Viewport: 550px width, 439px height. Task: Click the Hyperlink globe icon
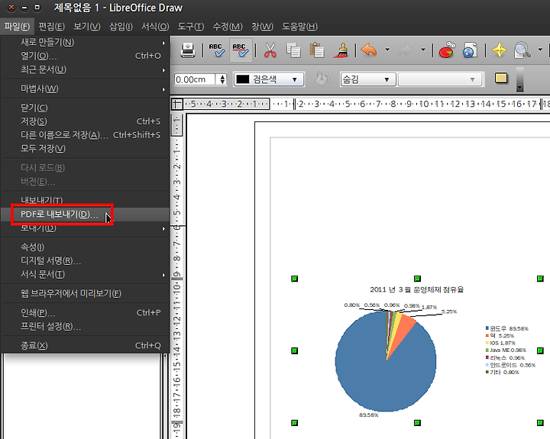470,50
